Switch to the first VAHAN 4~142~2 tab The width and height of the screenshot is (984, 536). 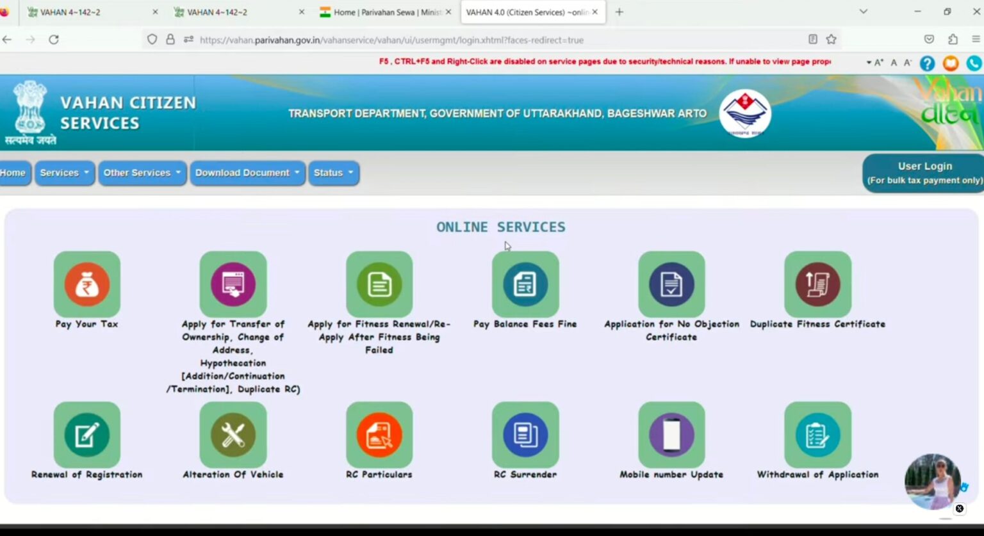pyautogui.click(x=93, y=12)
